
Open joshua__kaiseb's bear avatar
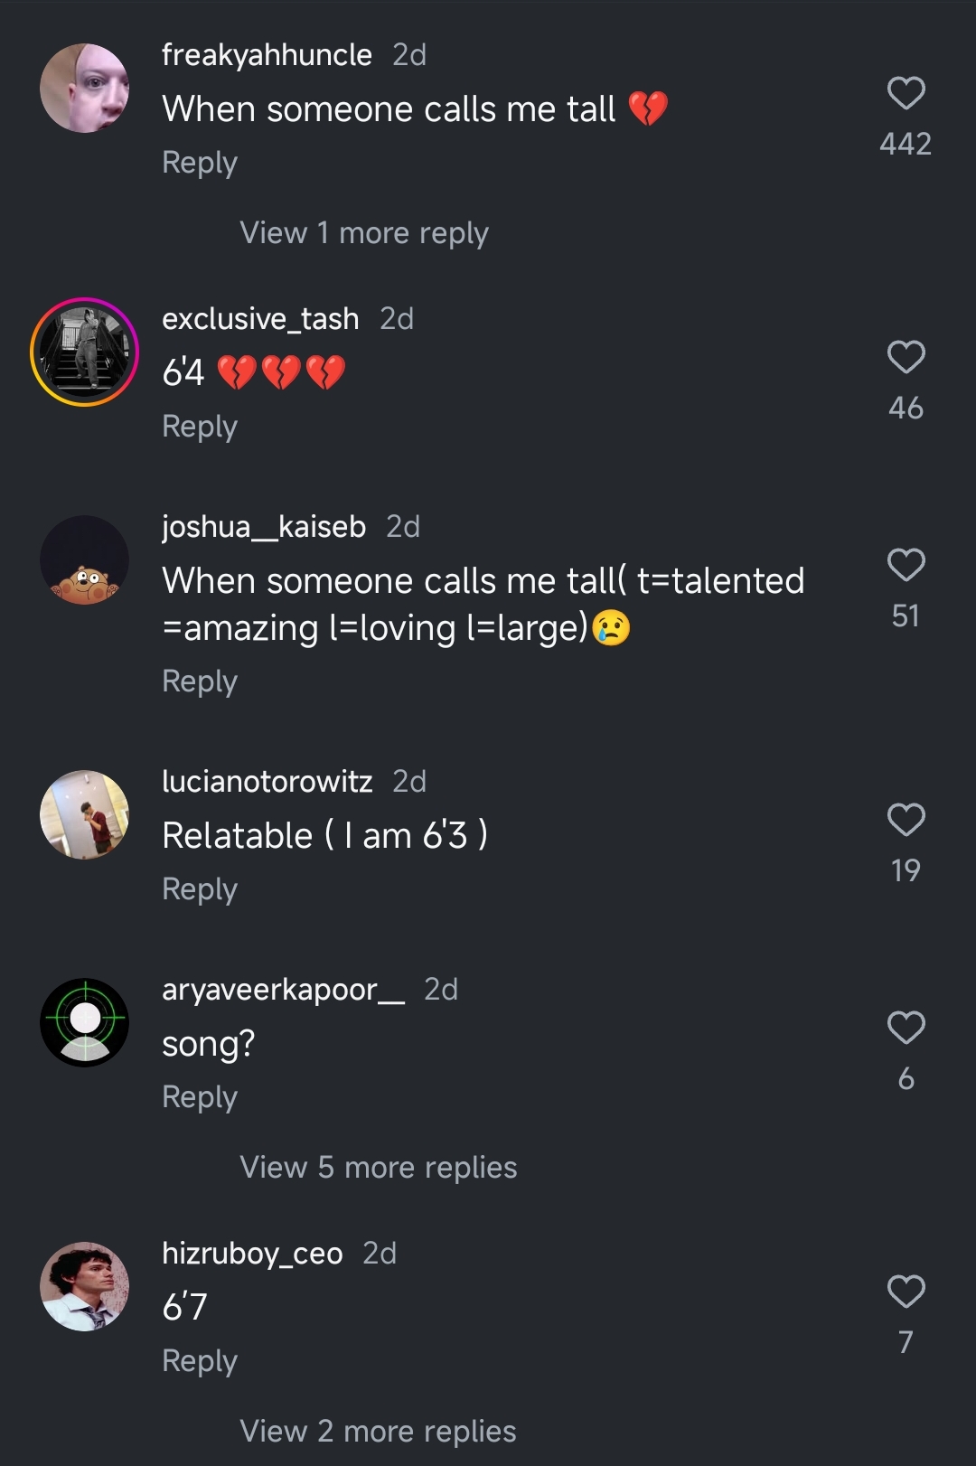pos(85,560)
